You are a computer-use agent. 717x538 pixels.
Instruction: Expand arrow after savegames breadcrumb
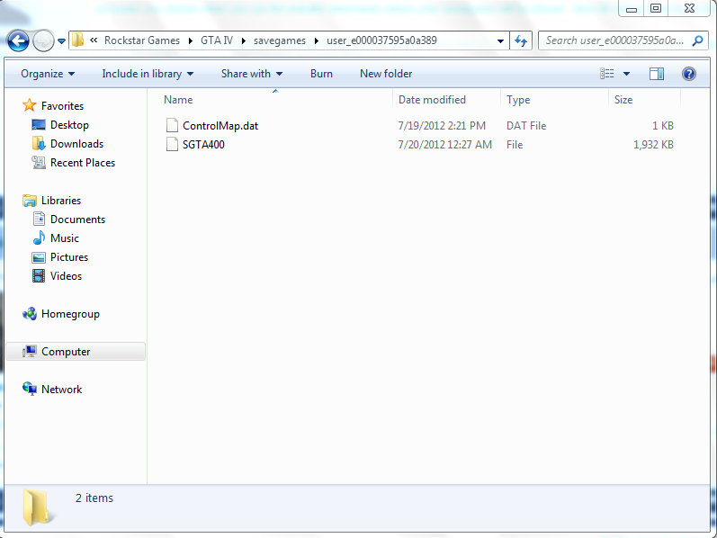click(x=316, y=40)
